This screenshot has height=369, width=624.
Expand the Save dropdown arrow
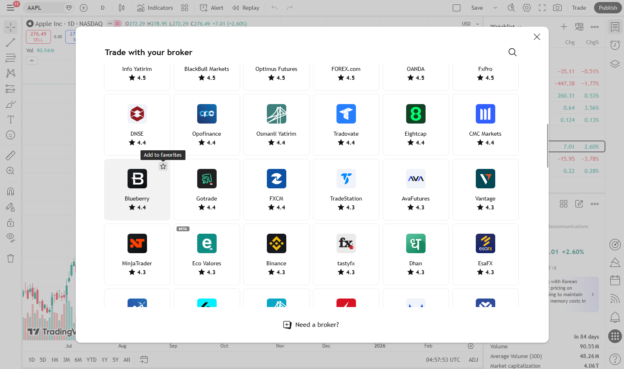click(495, 8)
